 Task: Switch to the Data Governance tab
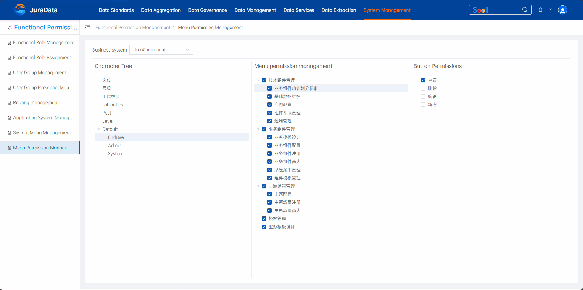click(x=207, y=10)
